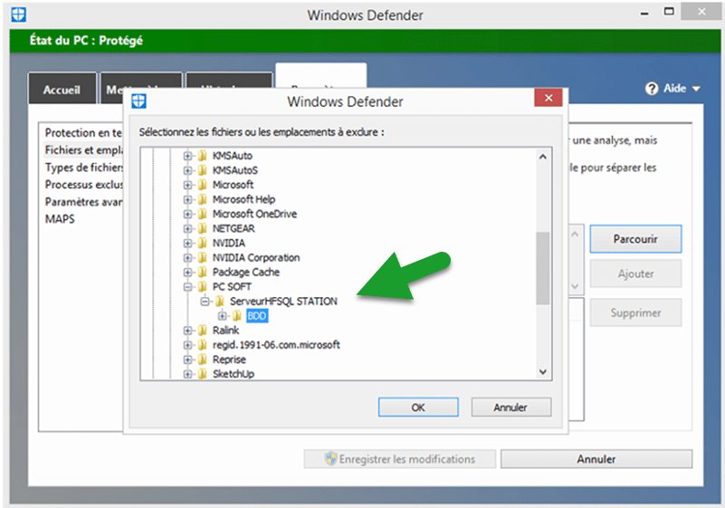725x508 pixels.
Task: Collapse the ServeurHFSQL STATION node
Action: click(205, 302)
